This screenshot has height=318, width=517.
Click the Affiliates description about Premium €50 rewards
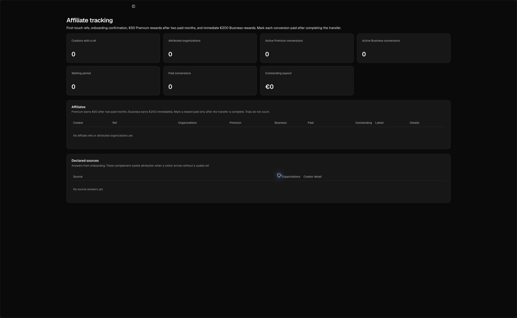171,112
